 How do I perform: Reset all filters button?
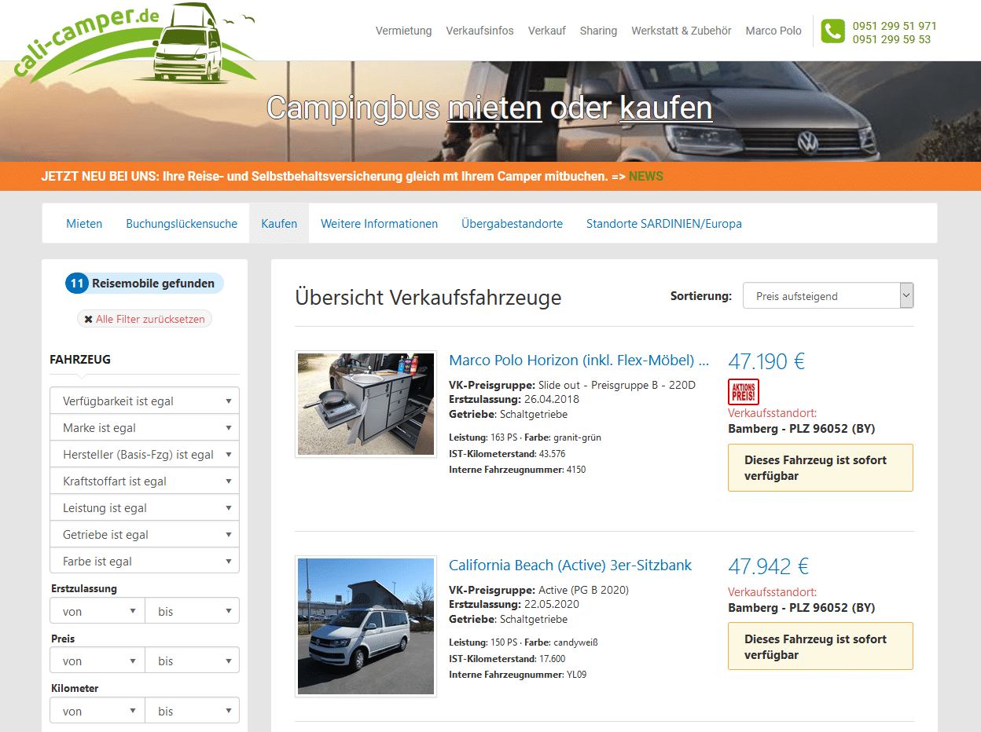(x=145, y=320)
